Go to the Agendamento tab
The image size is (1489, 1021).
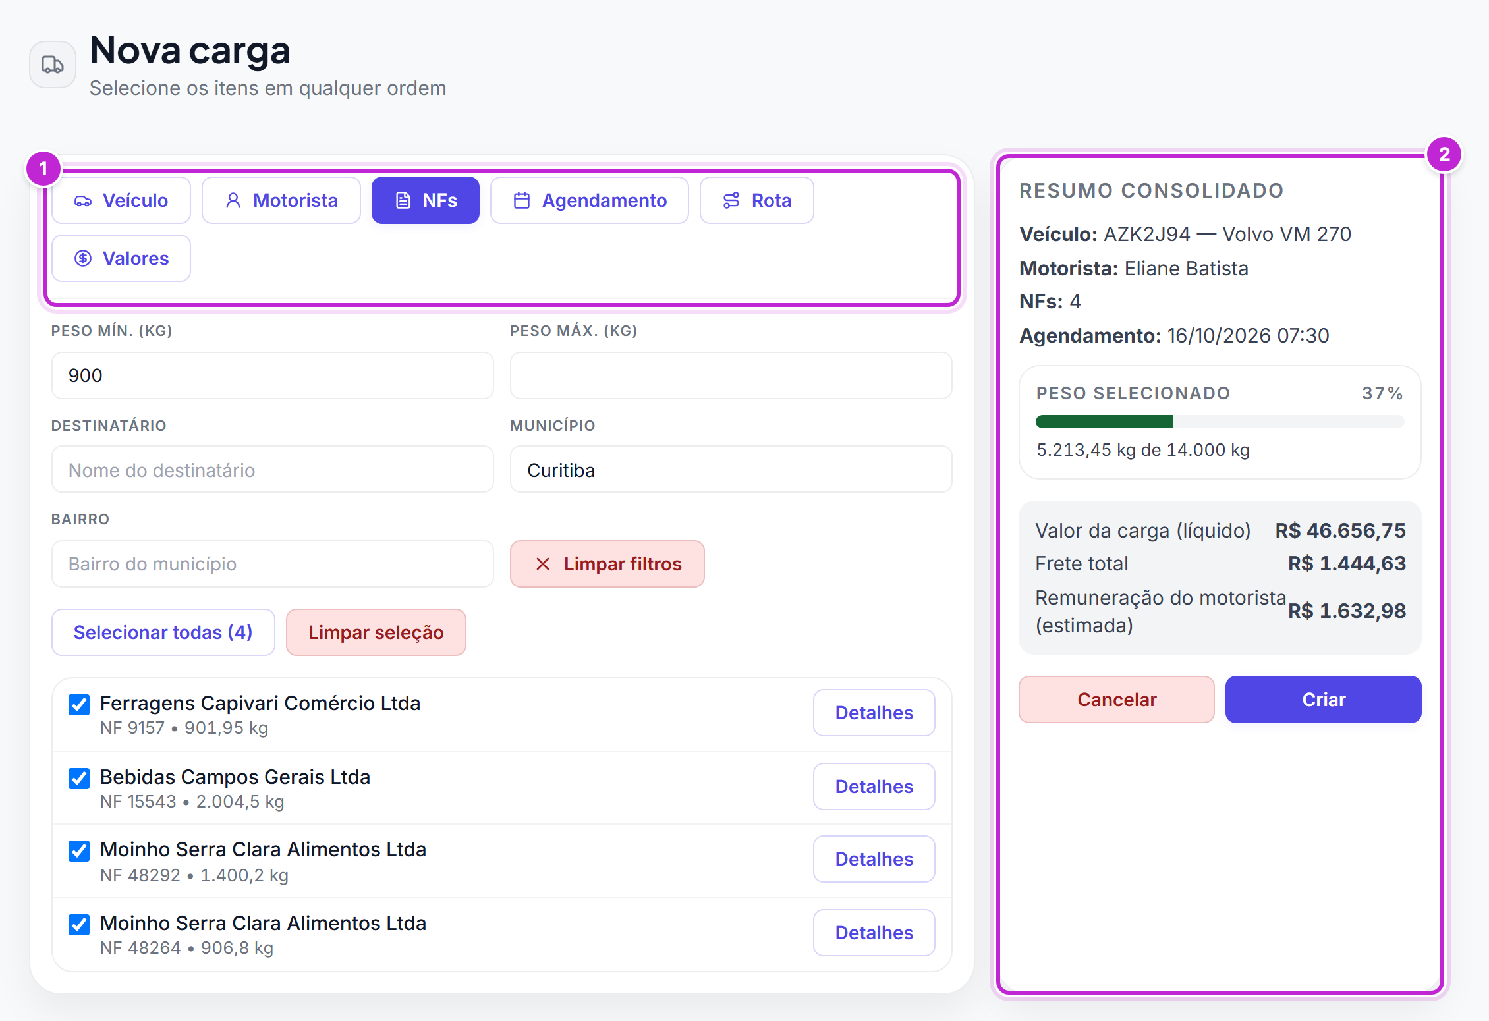point(590,200)
